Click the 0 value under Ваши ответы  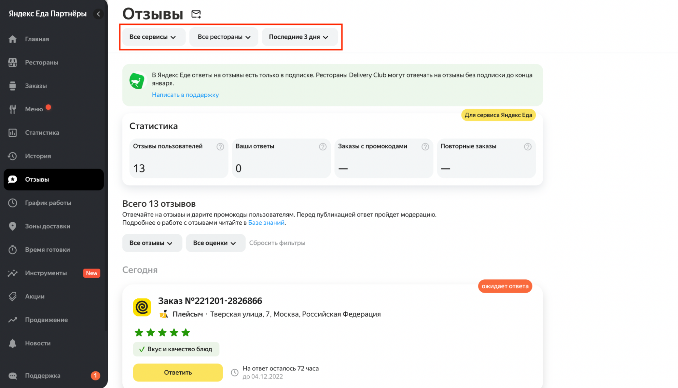pos(238,169)
